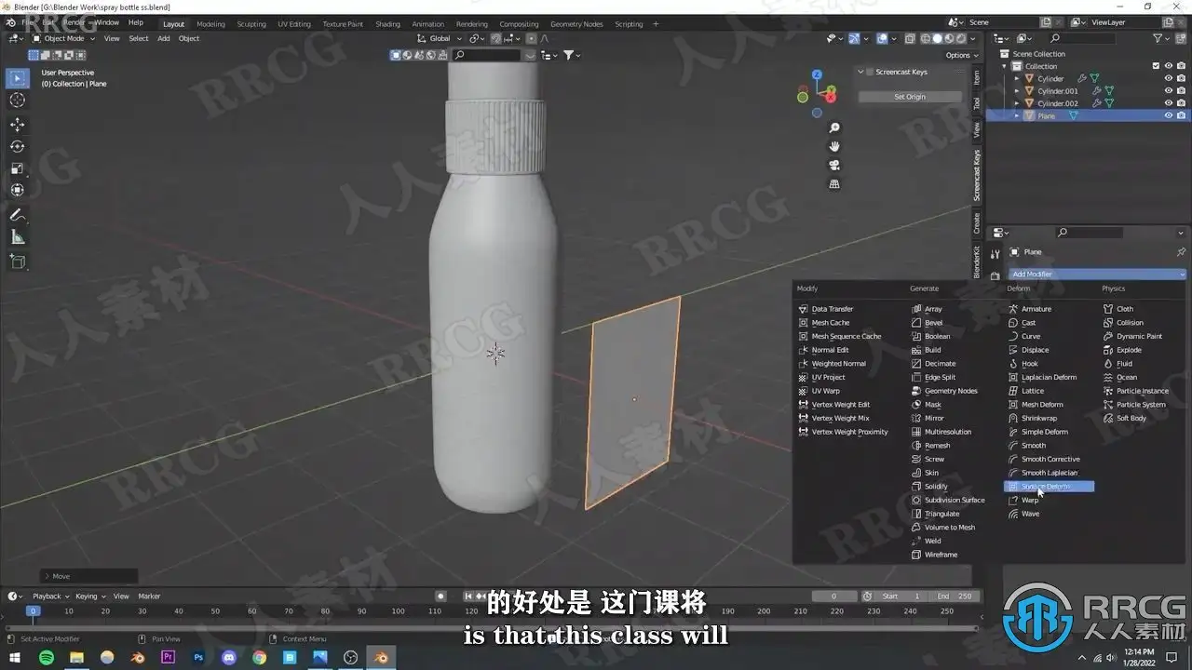Click the Z axis on navigation gizmo

coord(817,74)
